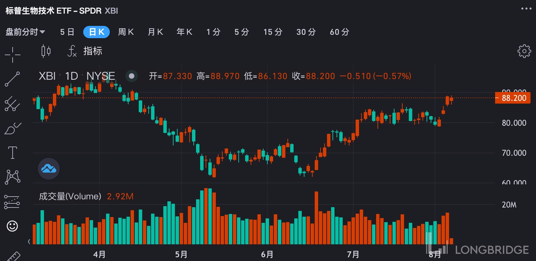
Task: Click the 成交量(Volume) indicator label
Action: click(70, 196)
